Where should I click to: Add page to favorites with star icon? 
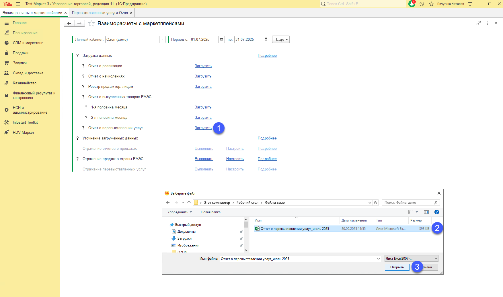pyautogui.click(x=91, y=24)
